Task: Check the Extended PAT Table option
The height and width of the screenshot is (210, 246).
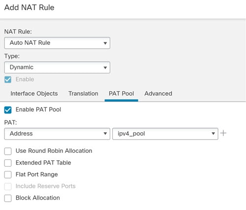Action: (x=8, y=163)
